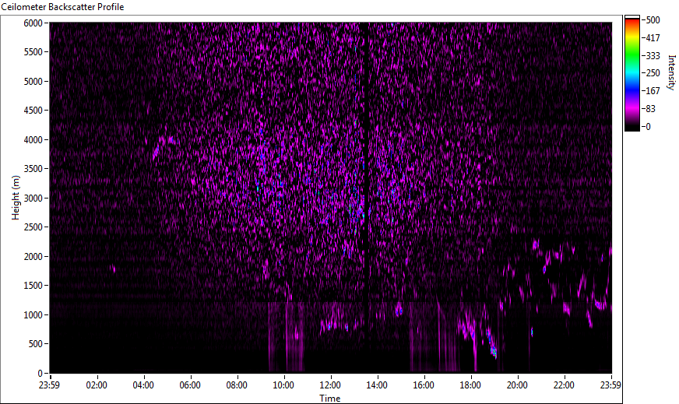Click the final 23:59 time axis value
The width and height of the screenshot is (679, 404).
(610, 385)
